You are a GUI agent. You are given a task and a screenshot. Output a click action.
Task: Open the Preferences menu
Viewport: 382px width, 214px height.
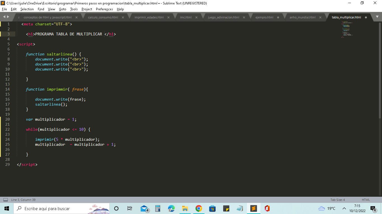pos(104,9)
